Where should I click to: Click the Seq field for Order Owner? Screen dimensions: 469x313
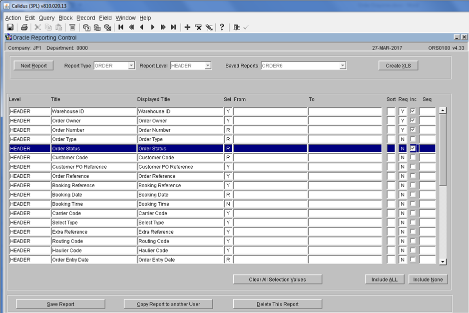pyautogui.click(x=428, y=120)
